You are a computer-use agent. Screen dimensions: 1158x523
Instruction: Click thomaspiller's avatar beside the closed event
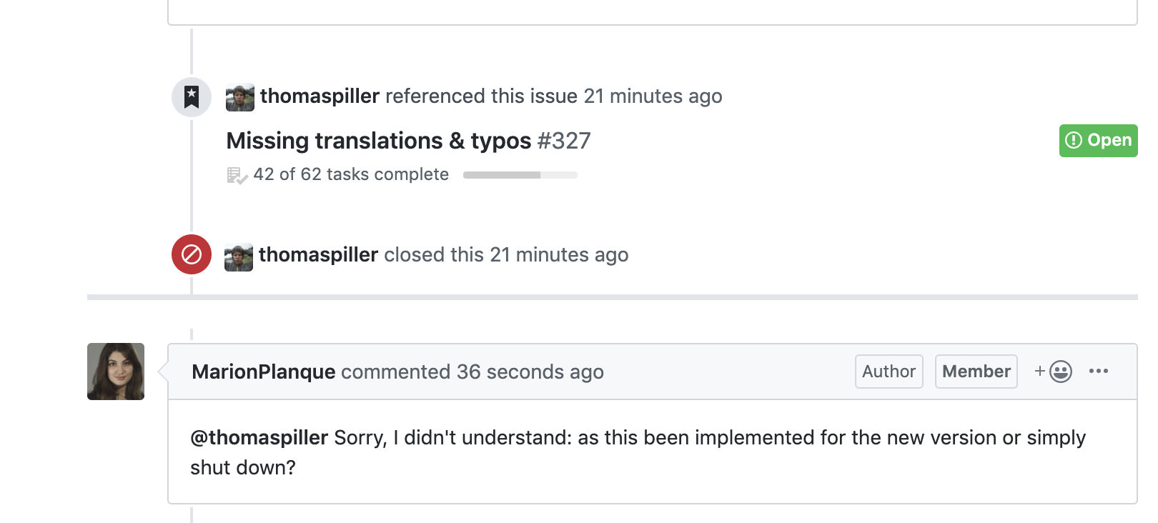[238, 255]
